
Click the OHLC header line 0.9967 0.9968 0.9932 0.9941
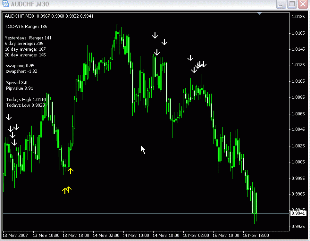tap(65, 16)
